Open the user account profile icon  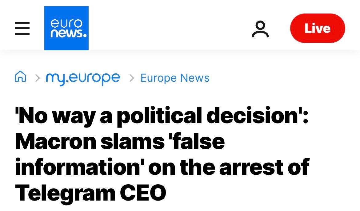(x=260, y=29)
